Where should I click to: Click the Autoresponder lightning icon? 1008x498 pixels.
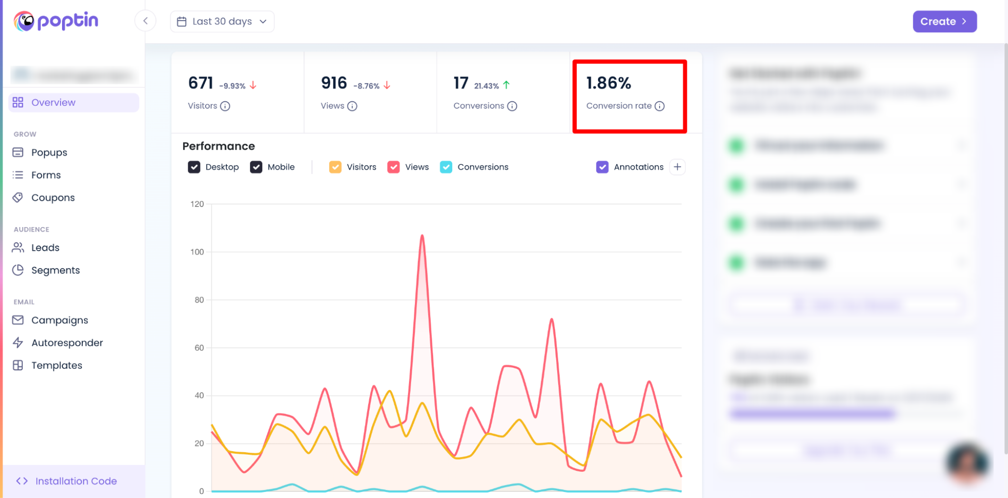(18, 343)
